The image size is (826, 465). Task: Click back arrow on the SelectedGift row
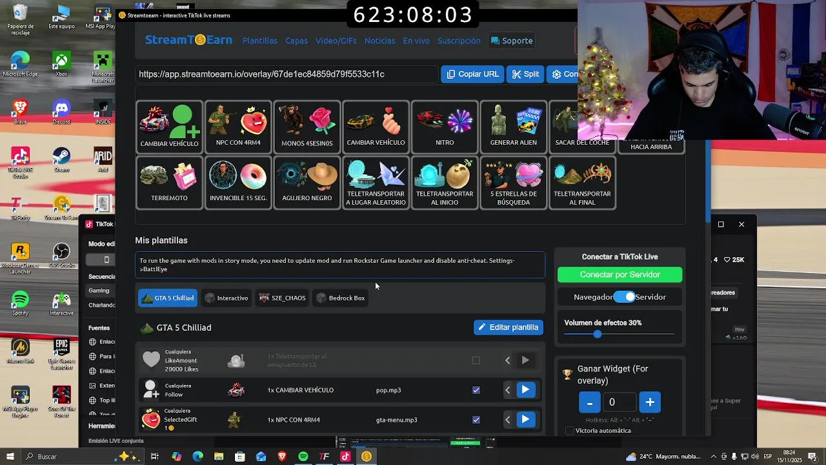(507, 420)
